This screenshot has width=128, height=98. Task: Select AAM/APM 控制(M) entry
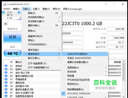pyautogui.click(x=85, y=54)
